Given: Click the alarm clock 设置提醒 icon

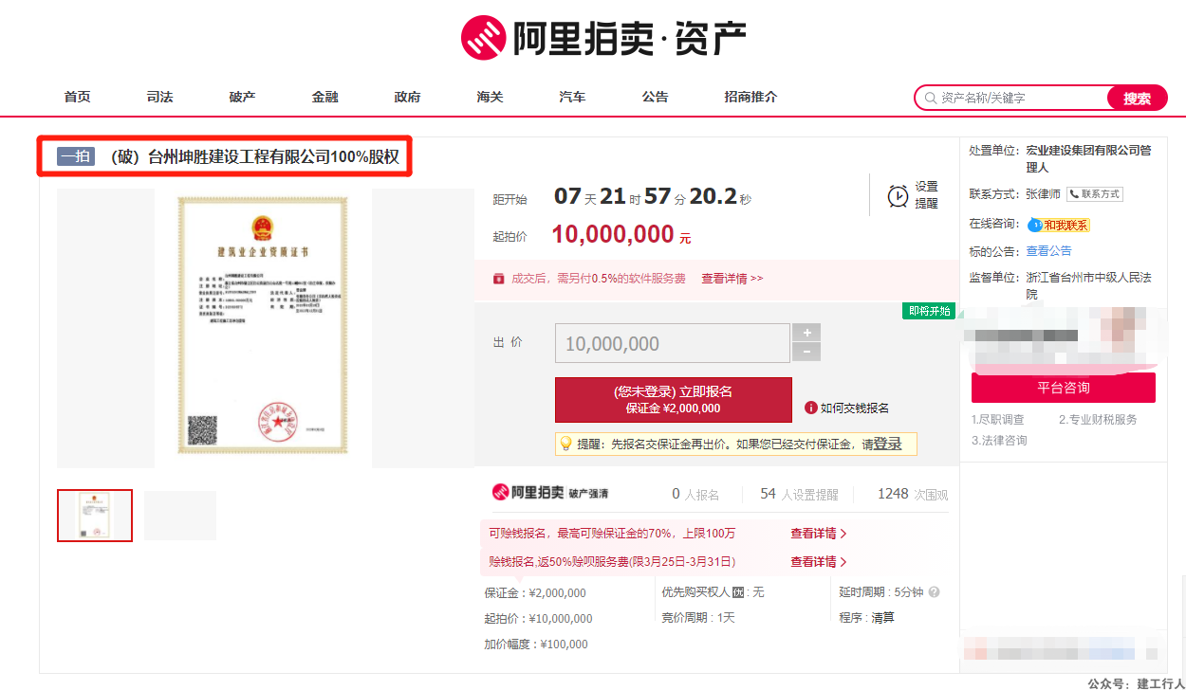Looking at the screenshot, I should tap(898, 195).
